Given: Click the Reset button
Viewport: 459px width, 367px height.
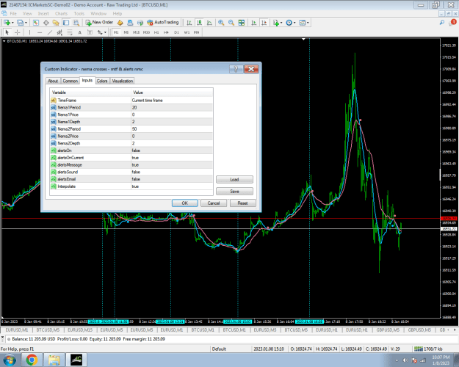Looking at the screenshot, I should (x=242, y=203).
